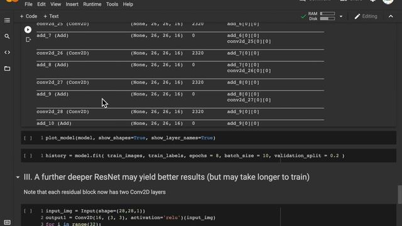
Task: Open the Runtime menu
Action: [92, 4]
